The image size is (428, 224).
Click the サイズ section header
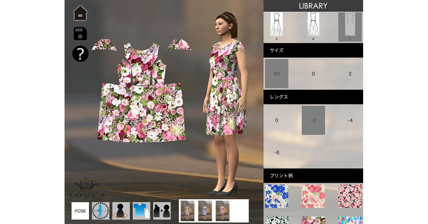(313, 50)
